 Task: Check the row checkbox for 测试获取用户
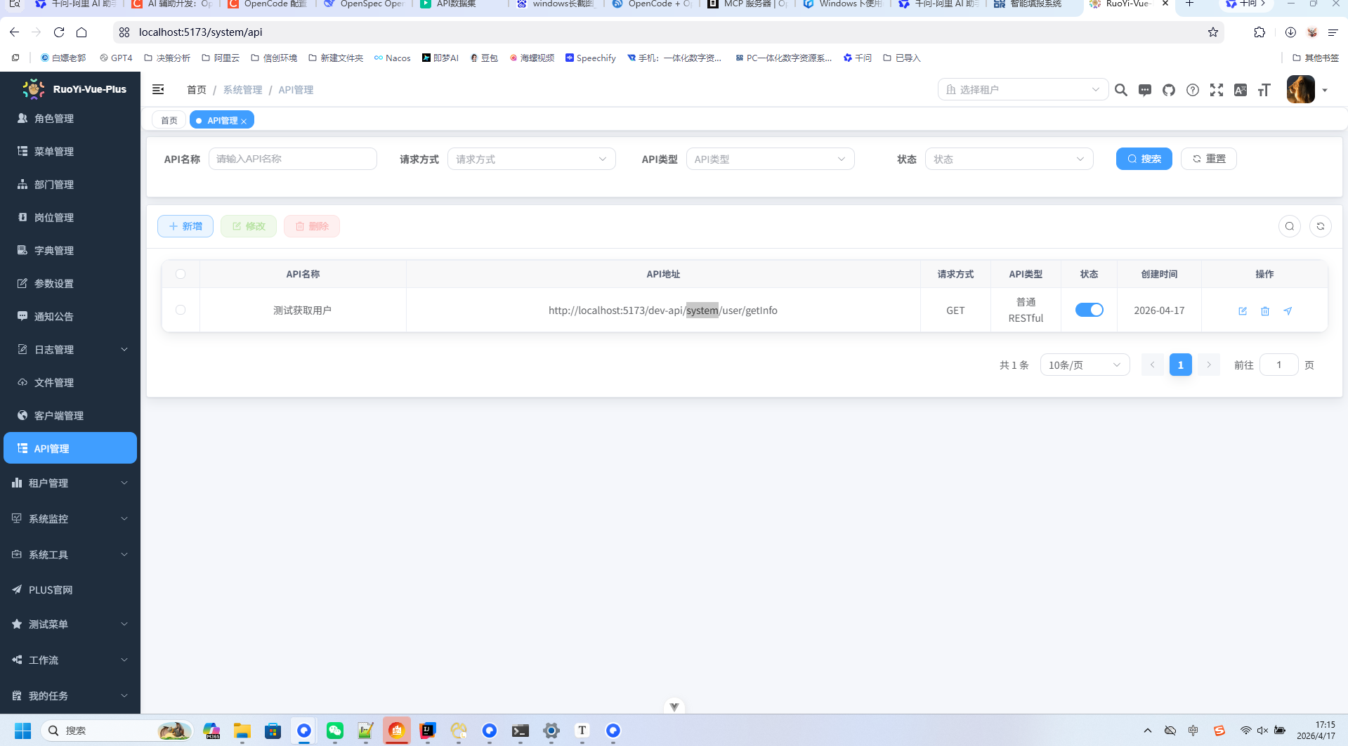point(180,309)
